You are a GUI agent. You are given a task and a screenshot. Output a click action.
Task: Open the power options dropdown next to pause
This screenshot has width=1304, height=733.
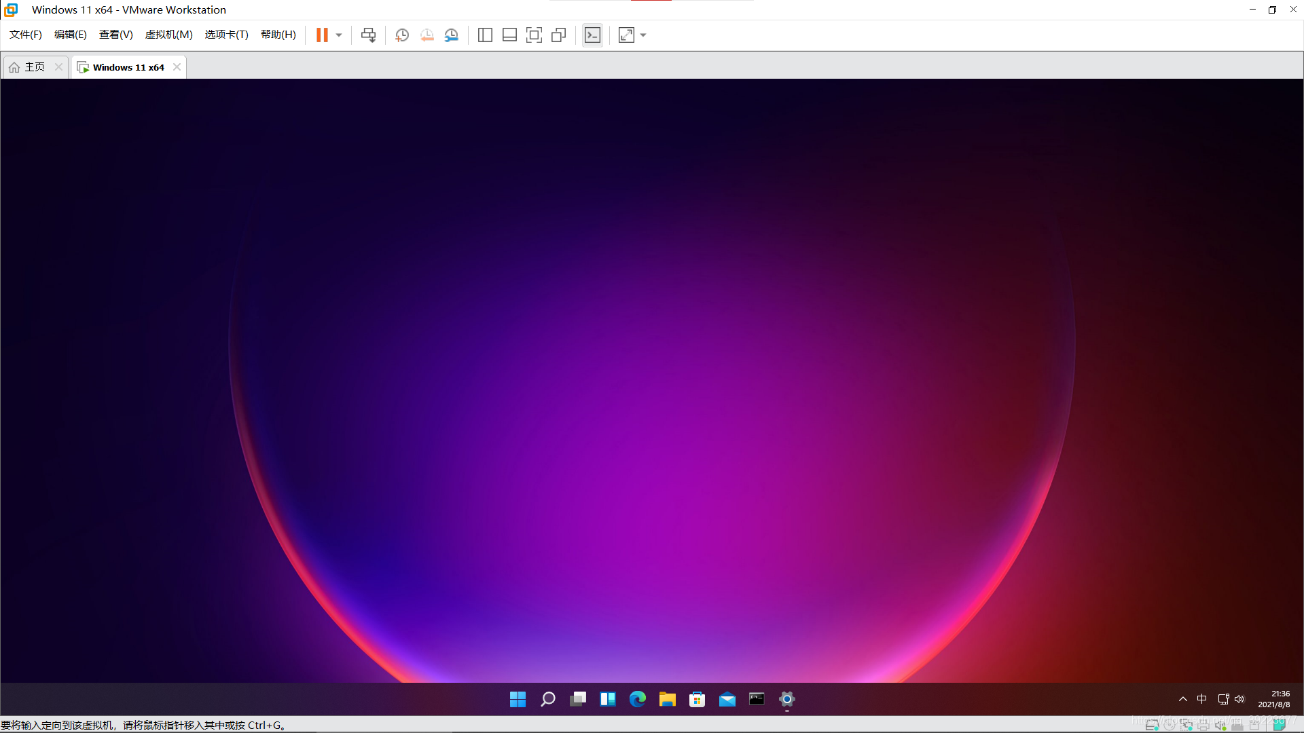coord(339,35)
